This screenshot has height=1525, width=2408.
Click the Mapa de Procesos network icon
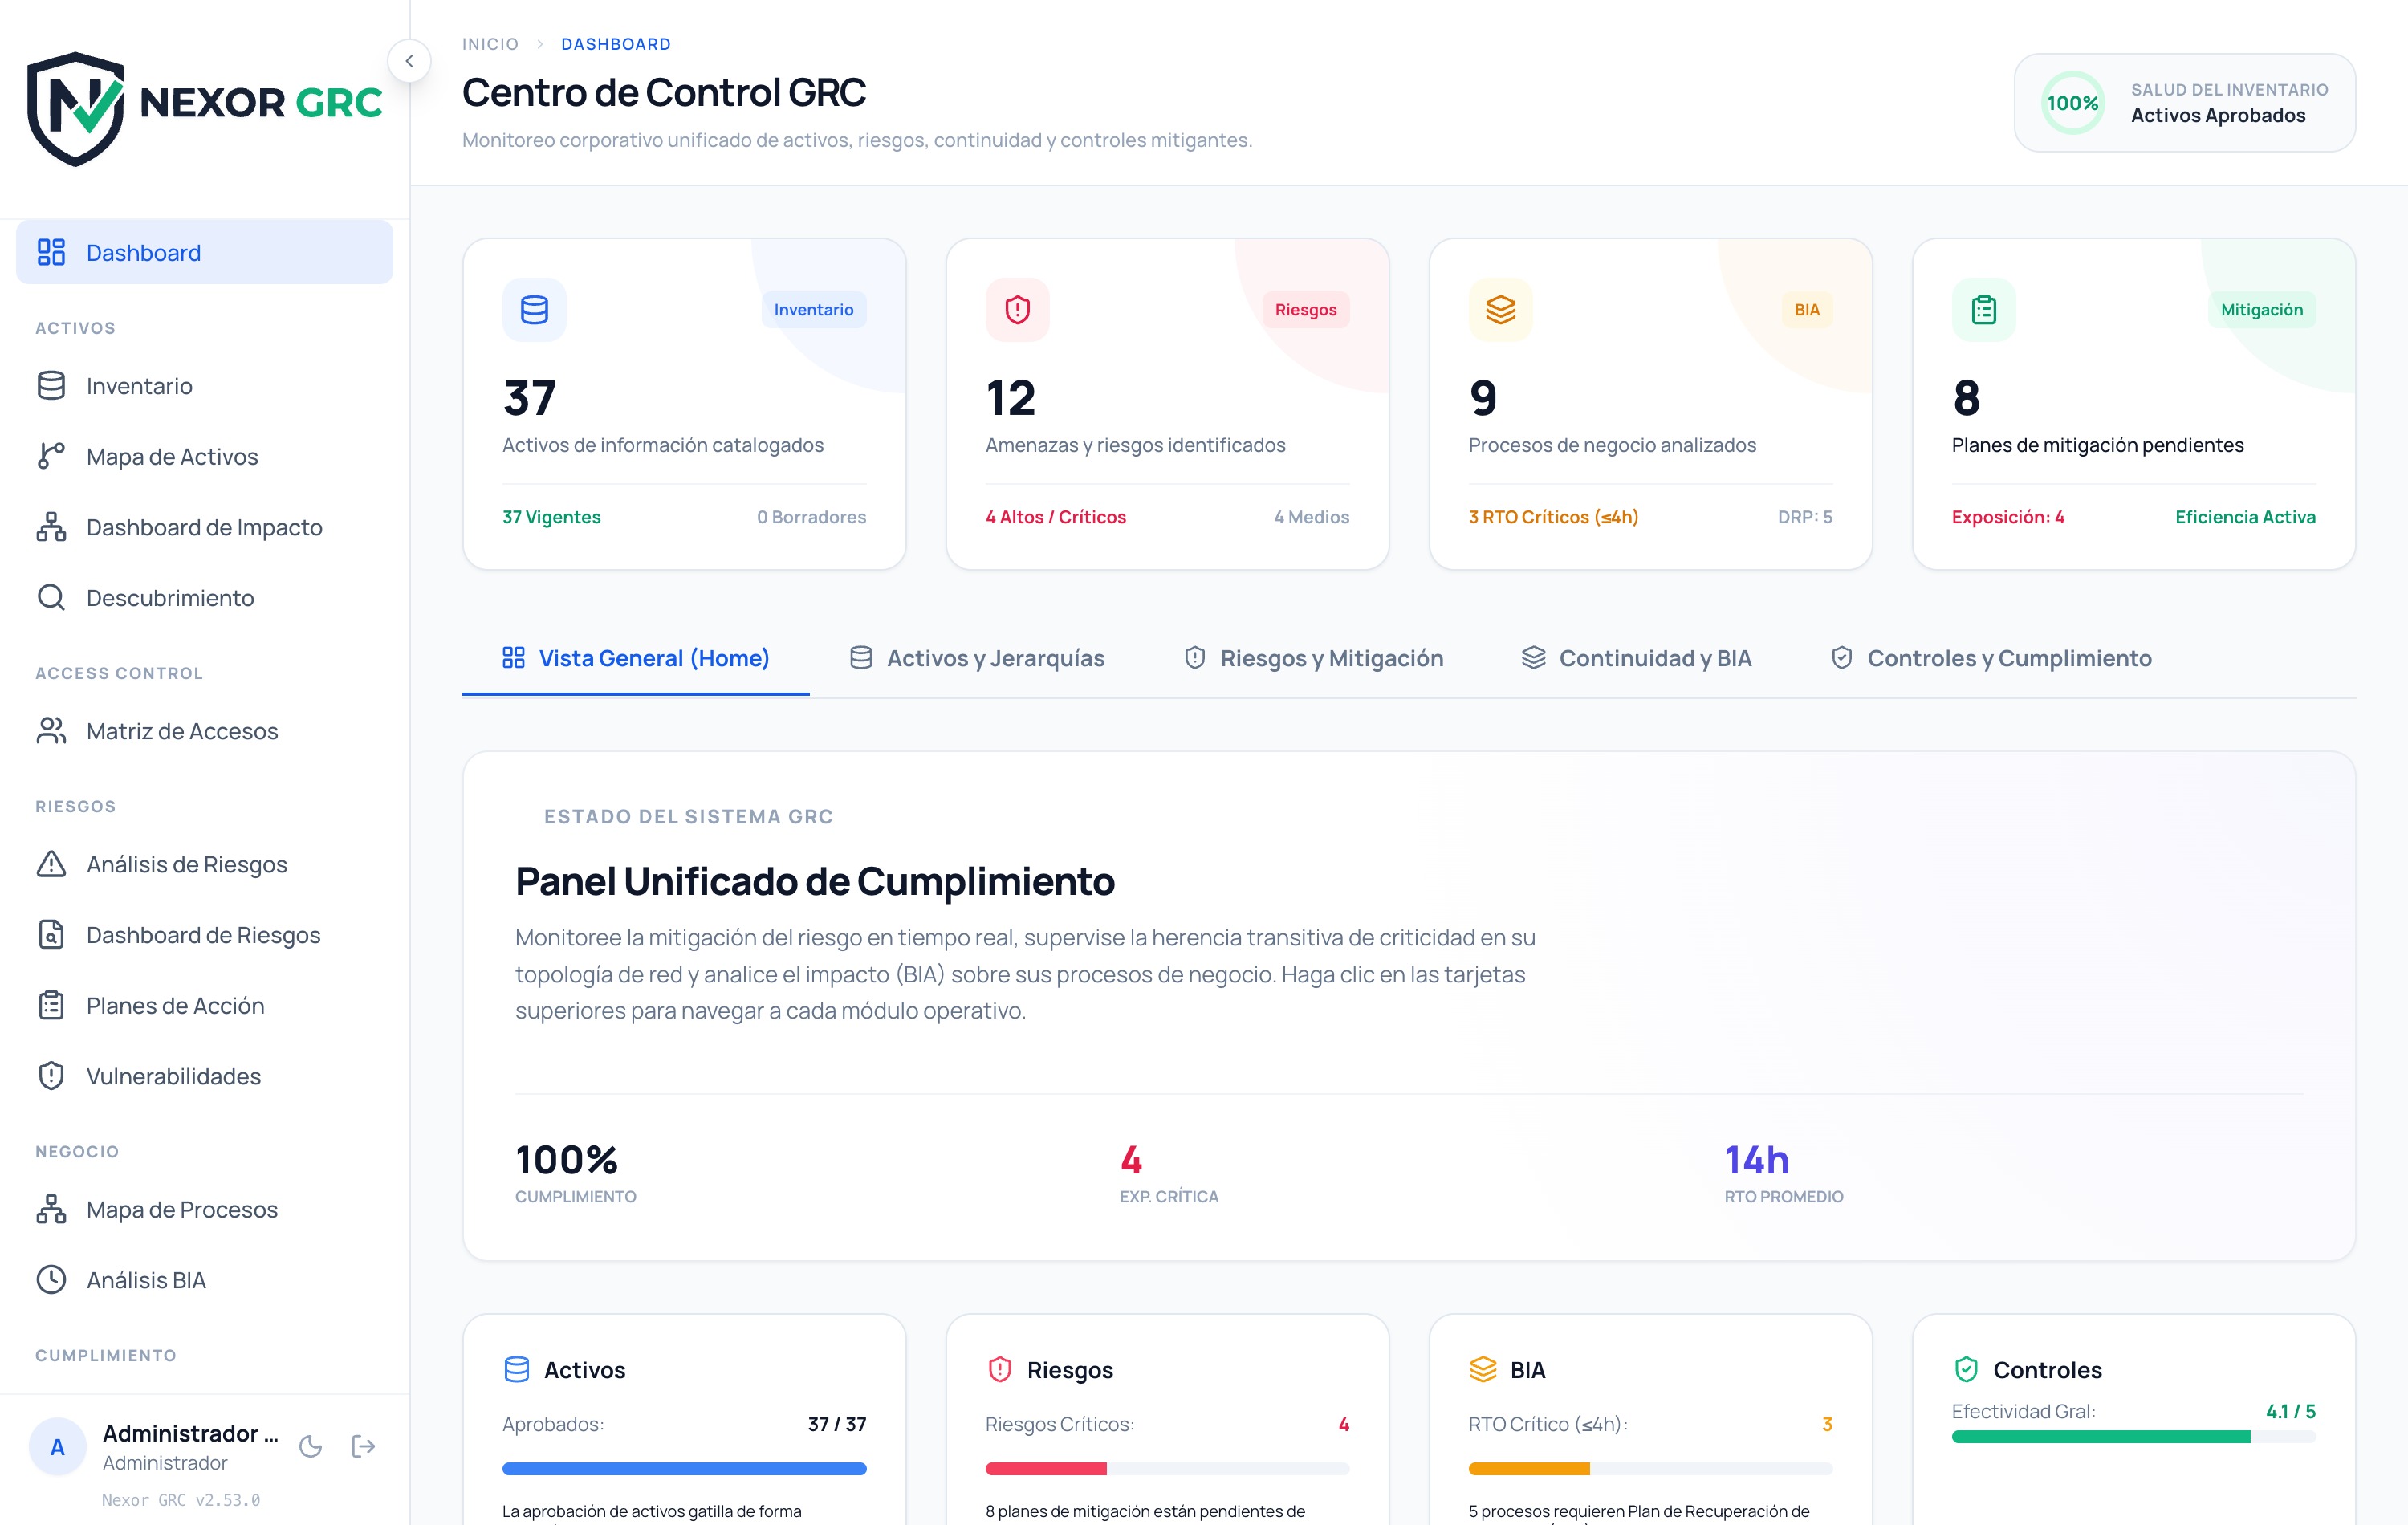pyautogui.click(x=51, y=1209)
